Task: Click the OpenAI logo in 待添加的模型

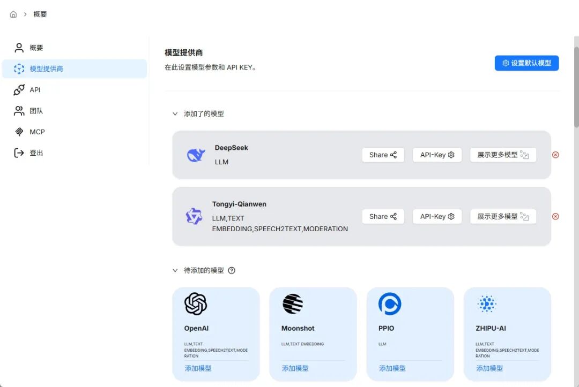Action: coord(195,303)
